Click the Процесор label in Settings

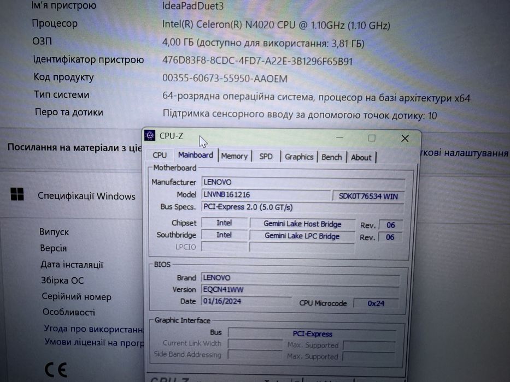(55, 23)
